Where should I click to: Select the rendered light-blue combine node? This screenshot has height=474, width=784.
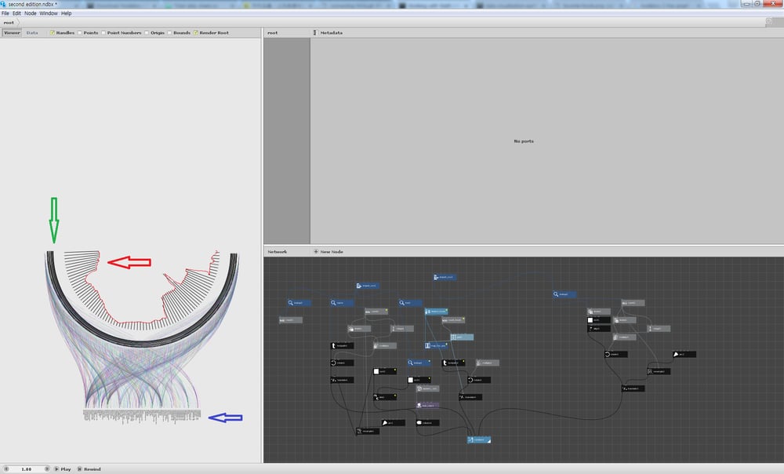479,440
